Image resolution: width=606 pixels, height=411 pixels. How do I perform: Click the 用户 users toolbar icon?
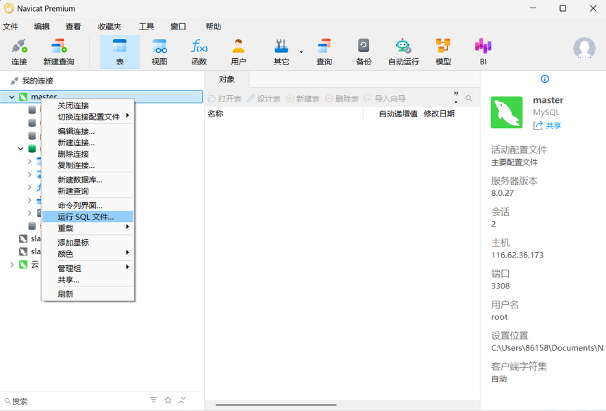point(238,52)
